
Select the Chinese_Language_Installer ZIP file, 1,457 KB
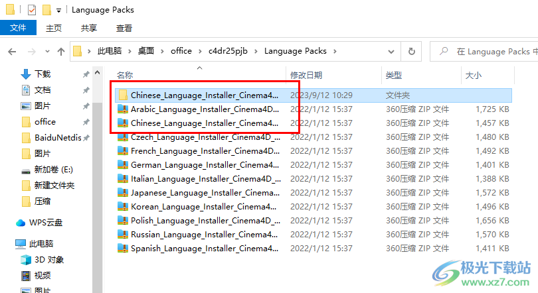point(314,123)
